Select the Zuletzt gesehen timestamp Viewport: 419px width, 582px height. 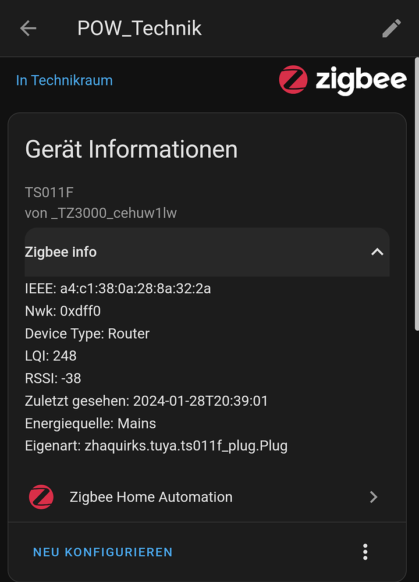(146, 401)
